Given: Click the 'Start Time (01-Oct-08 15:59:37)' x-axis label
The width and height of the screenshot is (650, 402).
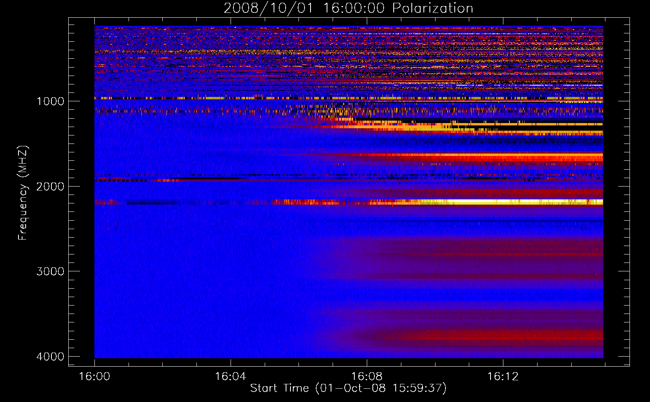Looking at the screenshot, I should [x=348, y=388].
